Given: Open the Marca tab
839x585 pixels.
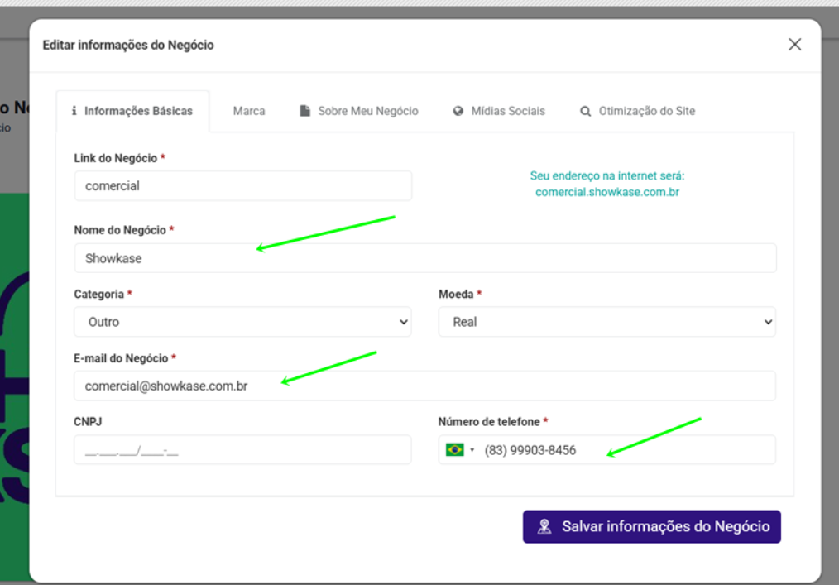Looking at the screenshot, I should pos(249,111).
